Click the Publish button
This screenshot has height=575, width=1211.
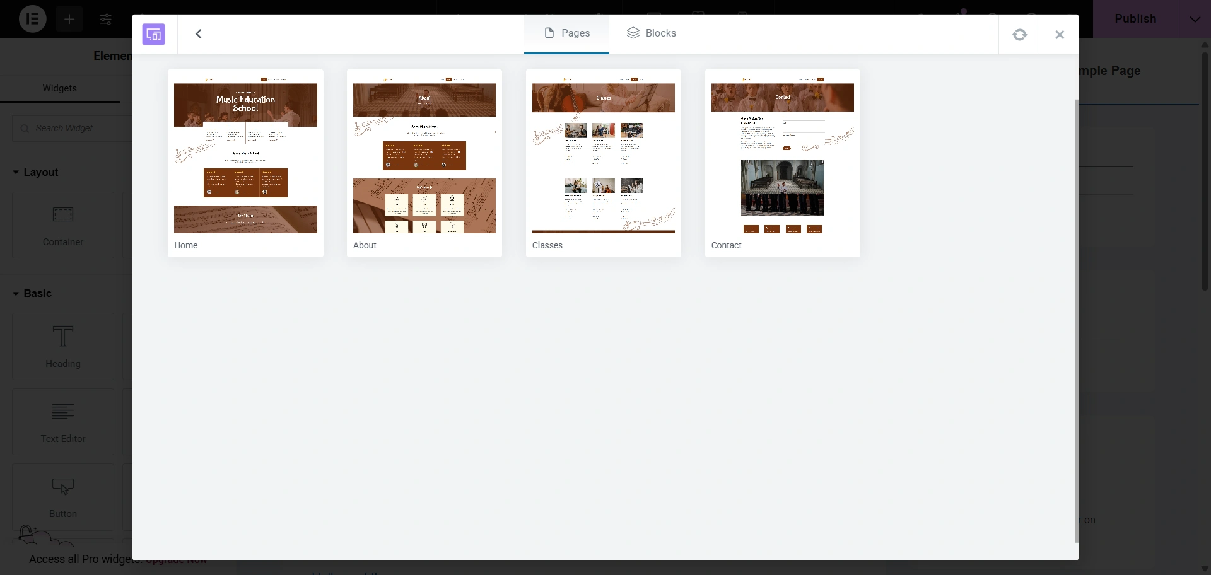pos(1135,19)
